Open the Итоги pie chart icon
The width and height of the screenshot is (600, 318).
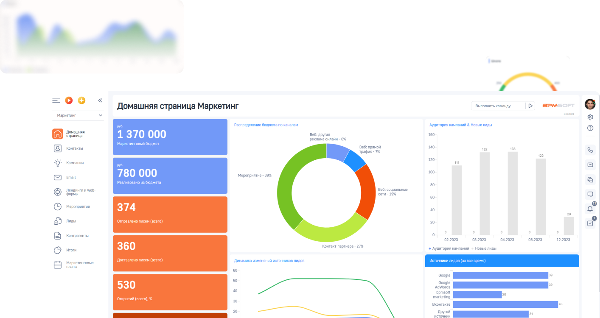coord(58,250)
